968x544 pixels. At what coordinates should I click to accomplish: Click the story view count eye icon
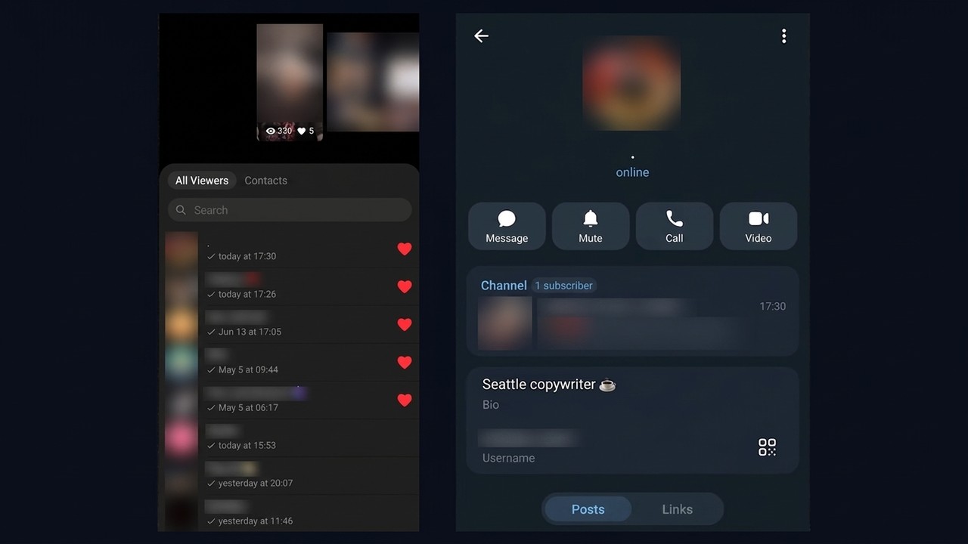(271, 131)
